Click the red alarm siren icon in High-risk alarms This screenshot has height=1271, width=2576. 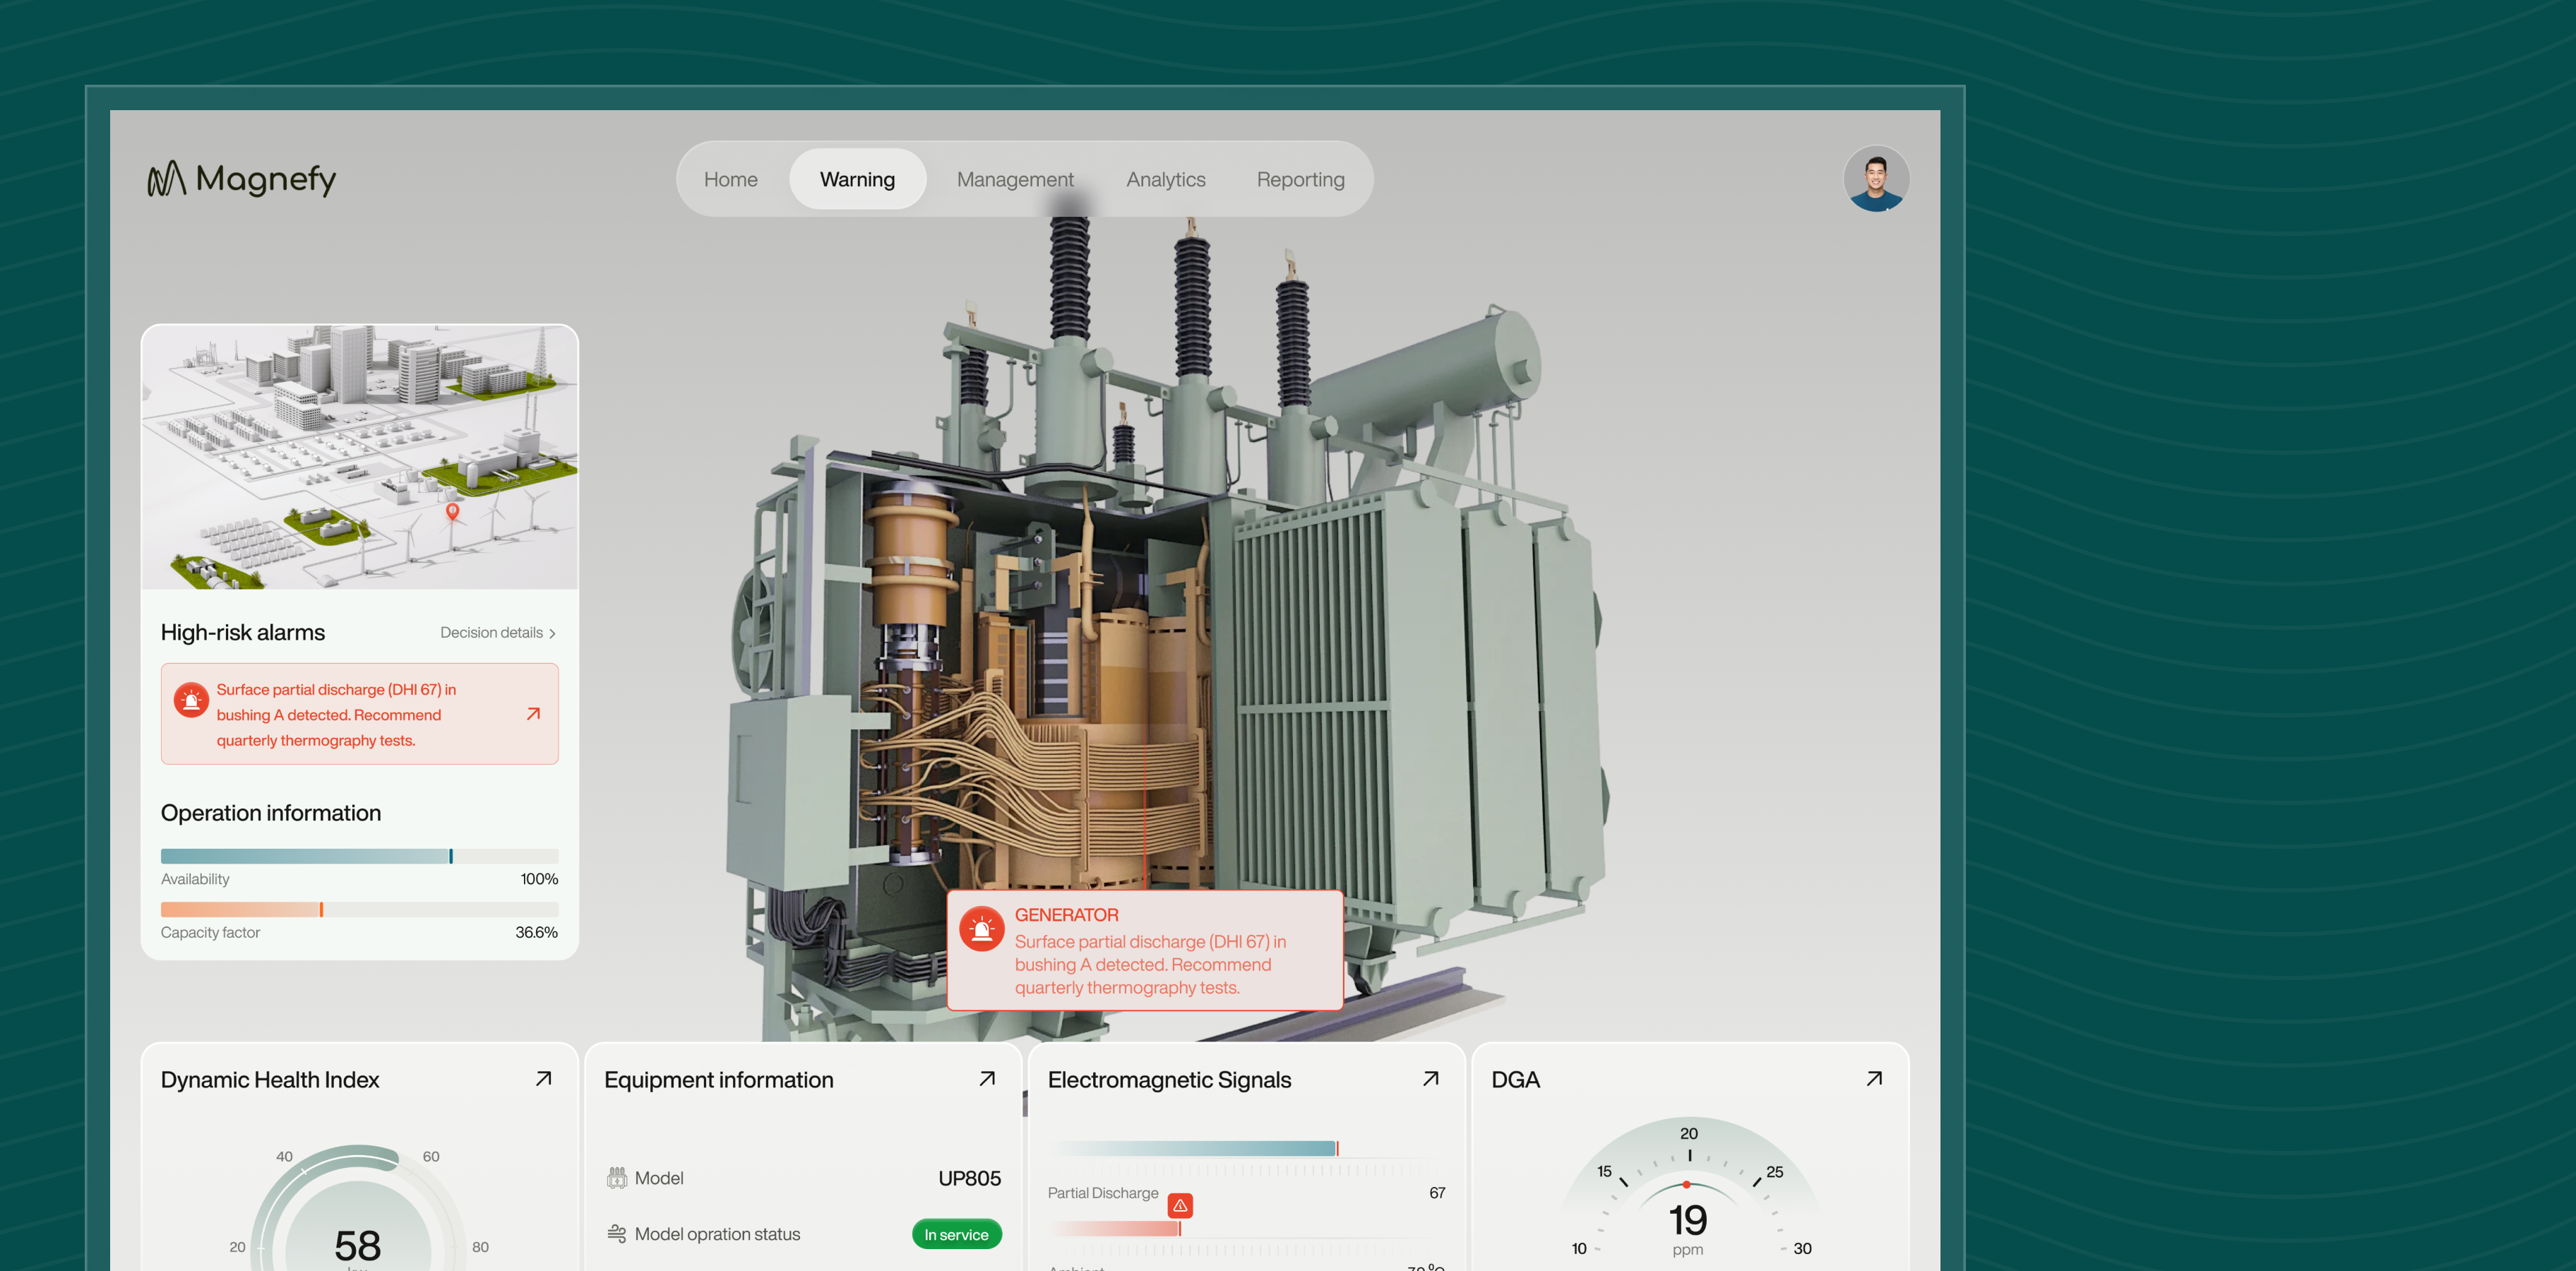pyautogui.click(x=191, y=700)
